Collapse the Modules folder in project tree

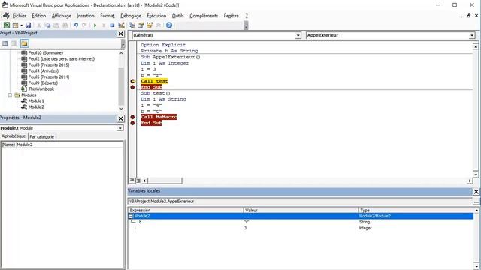(x=10, y=95)
